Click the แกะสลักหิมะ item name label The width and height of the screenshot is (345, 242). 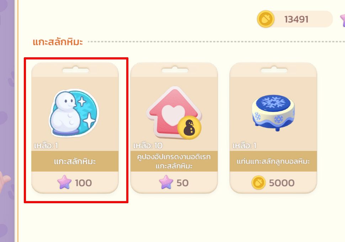click(x=75, y=162)
